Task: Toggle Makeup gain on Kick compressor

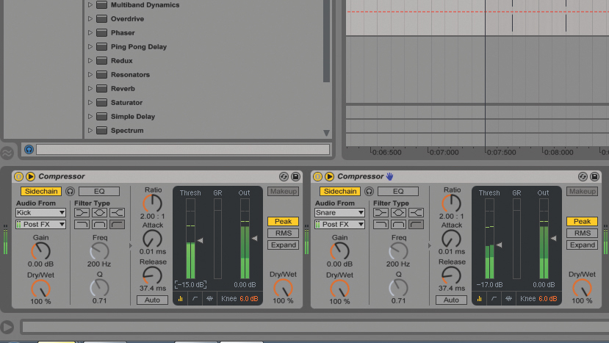Action: point(283,191)
